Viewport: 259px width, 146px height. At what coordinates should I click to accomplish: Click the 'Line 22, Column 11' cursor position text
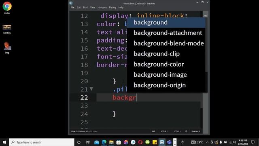(x=79, y=131)
